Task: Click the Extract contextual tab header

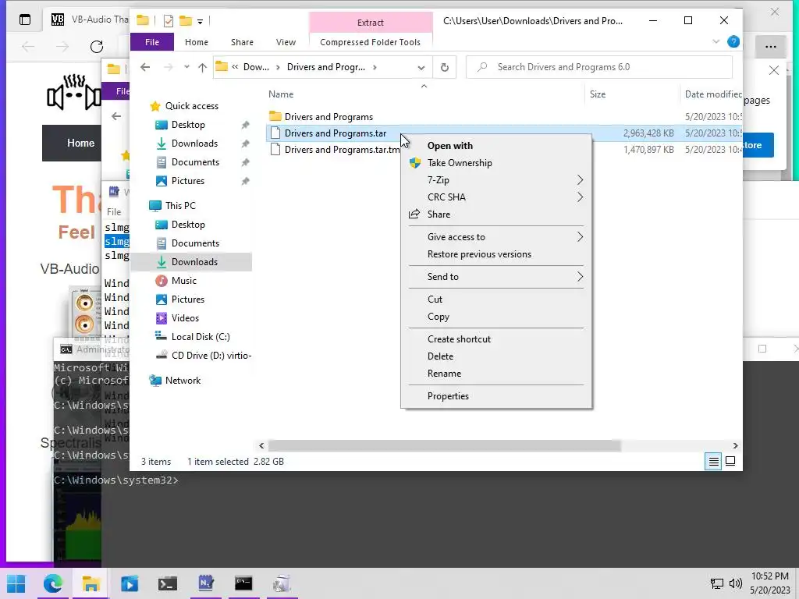Action: [x=371, y=23]
